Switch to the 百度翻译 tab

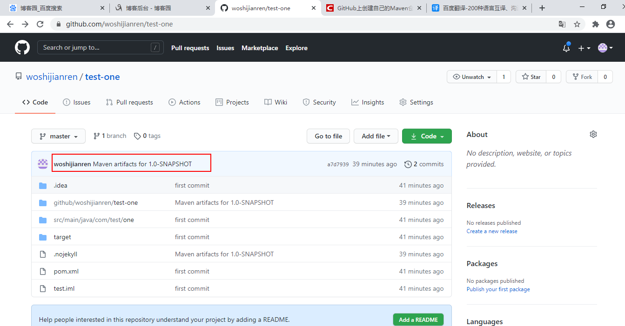tap(479, 8)
